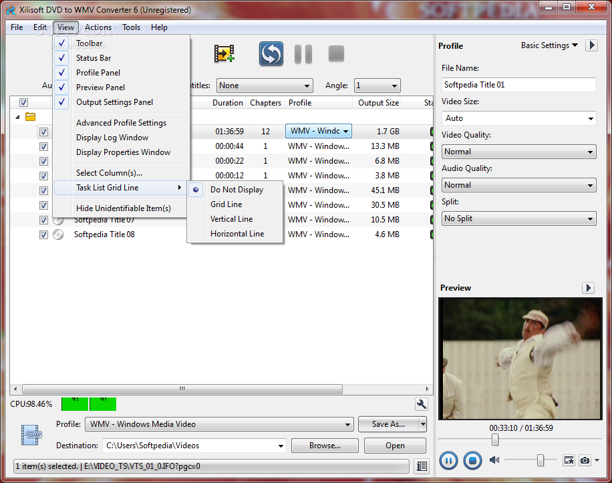
Task: Toggle Output Settings Panel in View menu
Action: click(121, 102)
